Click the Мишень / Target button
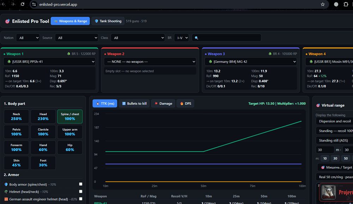Image resolution: width=353 pixels, height=204 pixels. tap(336, 168)
